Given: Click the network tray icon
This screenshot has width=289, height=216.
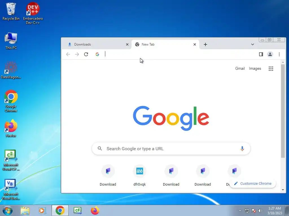Looking at the screenshot, I should (x=247, y=211).
